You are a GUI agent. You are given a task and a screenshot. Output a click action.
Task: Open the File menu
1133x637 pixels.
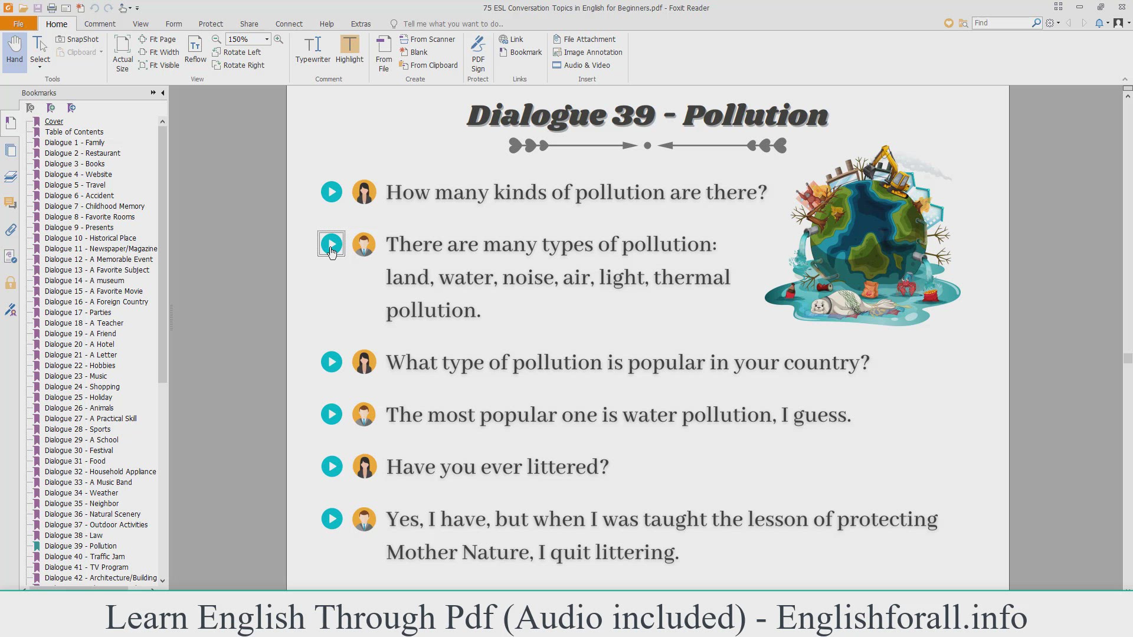18,24
